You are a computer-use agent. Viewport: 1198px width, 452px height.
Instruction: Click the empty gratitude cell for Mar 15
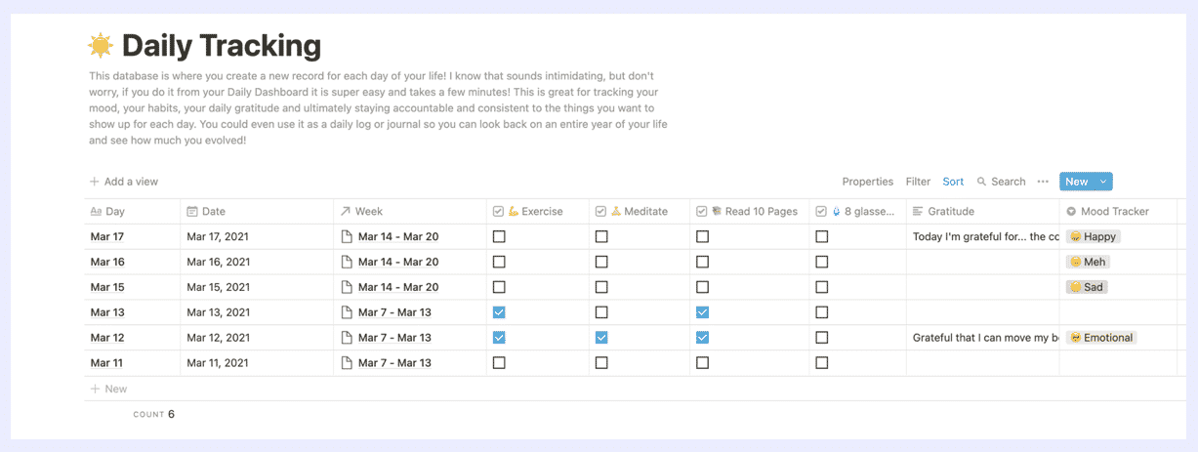(x=983, y=287)
